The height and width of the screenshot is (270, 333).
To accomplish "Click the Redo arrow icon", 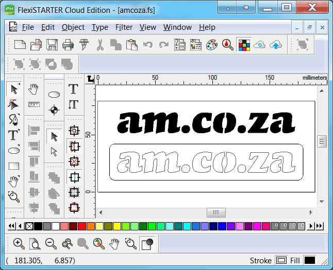I will pos(164,45).
